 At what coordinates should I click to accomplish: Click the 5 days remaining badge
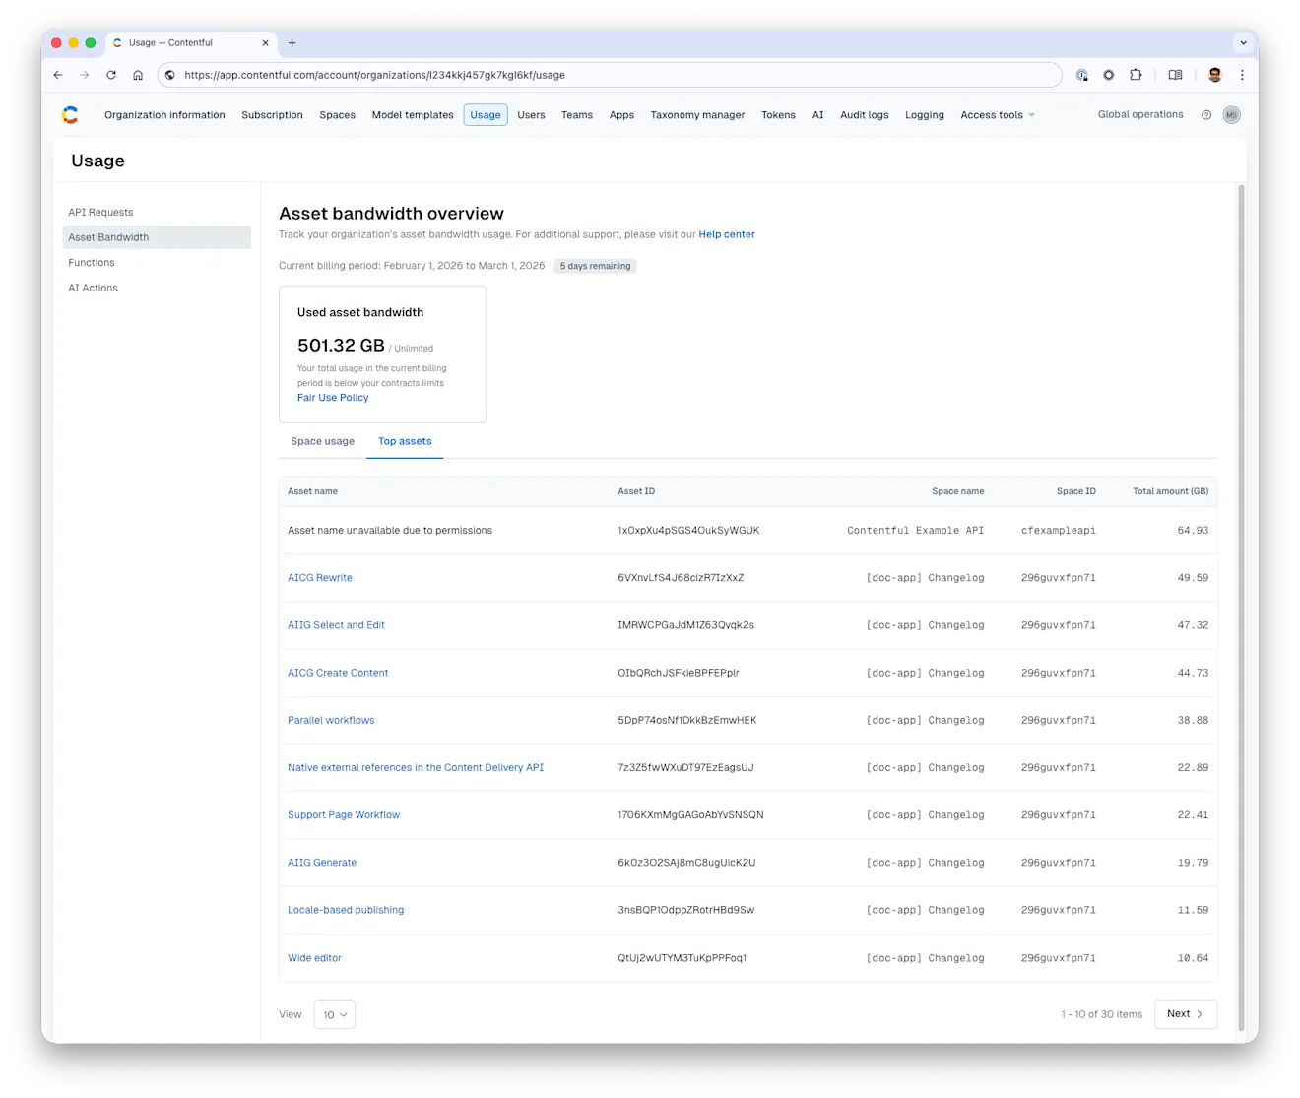pos(595,266)
